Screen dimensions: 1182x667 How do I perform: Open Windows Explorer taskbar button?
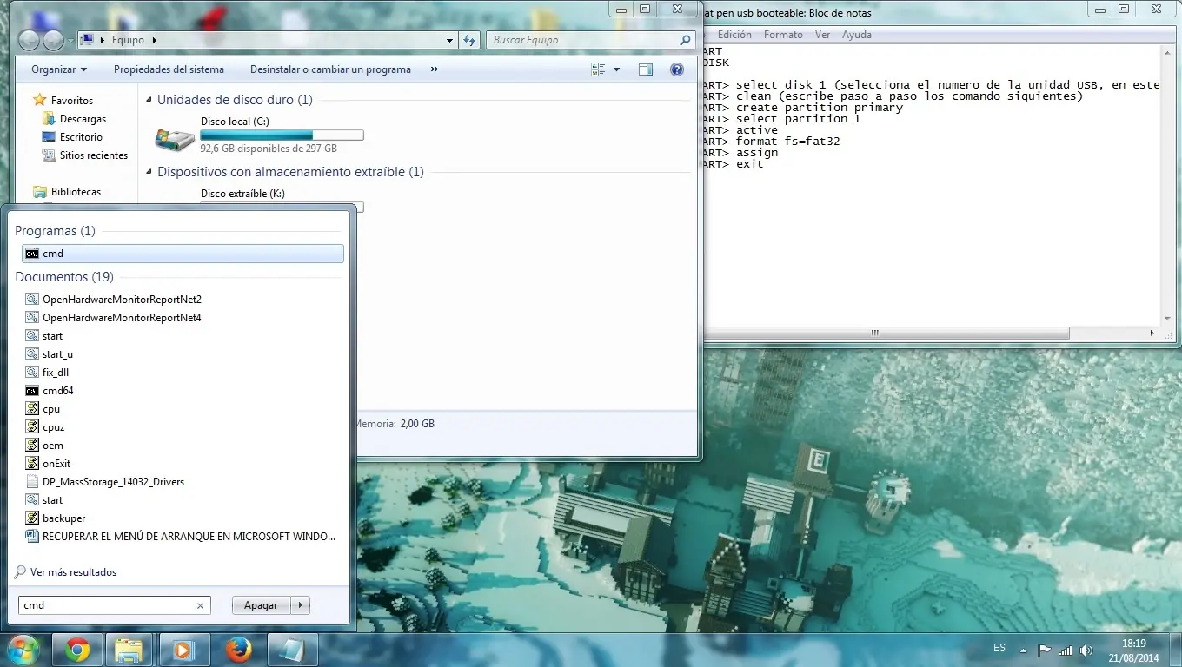(129, 650)
